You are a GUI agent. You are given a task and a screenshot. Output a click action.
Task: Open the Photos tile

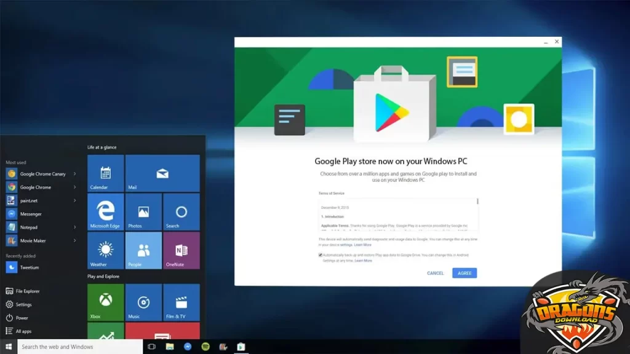click(x=143, y=212)
